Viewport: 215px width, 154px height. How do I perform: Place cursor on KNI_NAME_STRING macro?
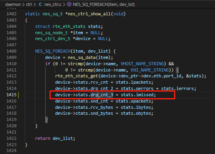(x=150, y=70)
